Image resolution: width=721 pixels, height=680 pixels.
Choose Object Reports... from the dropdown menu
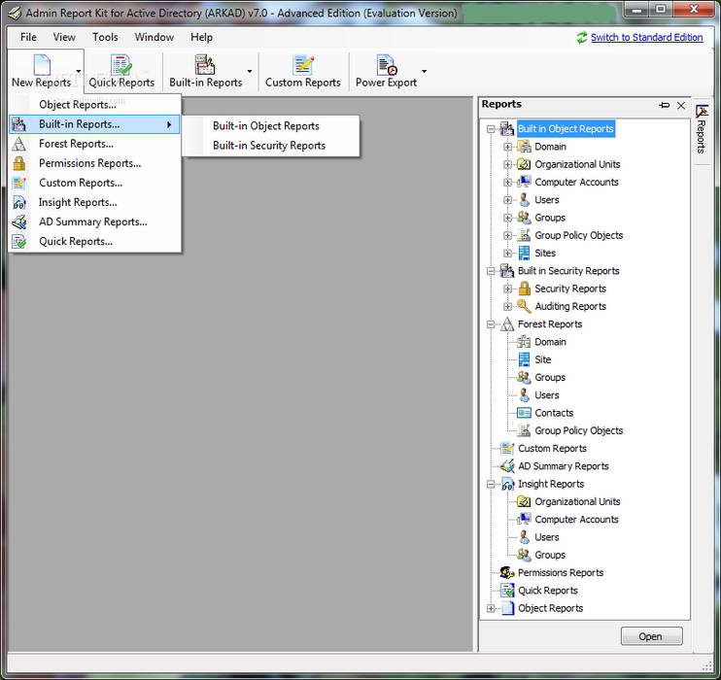[x=94, y=105]
